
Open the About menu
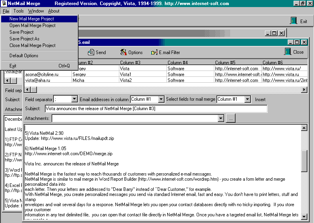point(54,11)
